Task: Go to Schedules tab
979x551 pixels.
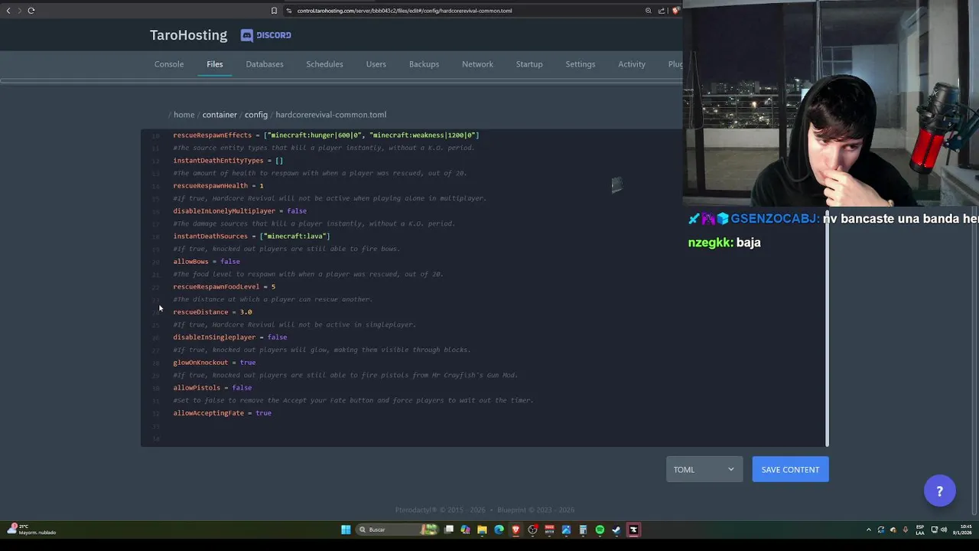Action: tap(324, 64)
